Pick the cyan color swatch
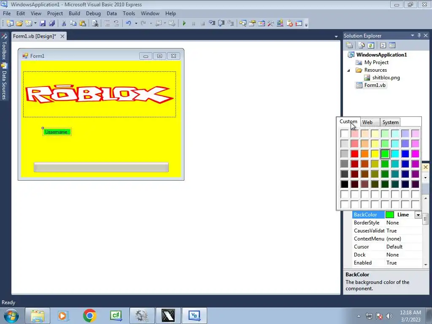 point(395,154)
